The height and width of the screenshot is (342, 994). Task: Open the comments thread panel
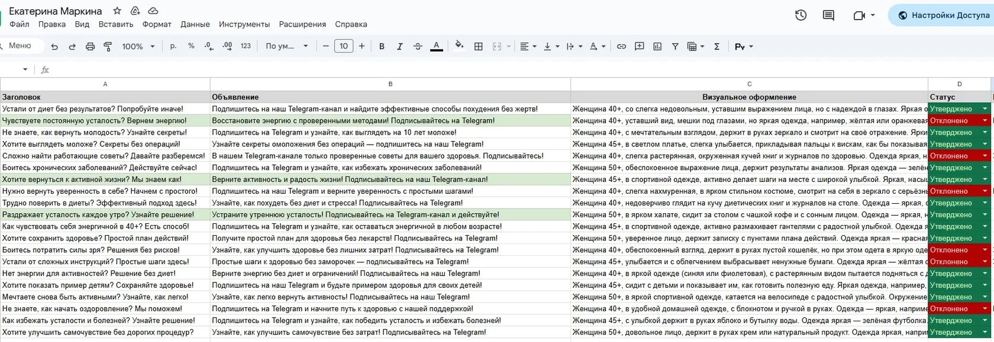click(x=828, y=15)
